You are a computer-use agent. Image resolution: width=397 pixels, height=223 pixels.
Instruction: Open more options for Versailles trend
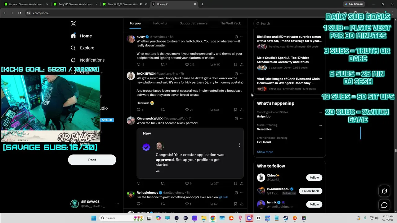(x=320, y=125)
